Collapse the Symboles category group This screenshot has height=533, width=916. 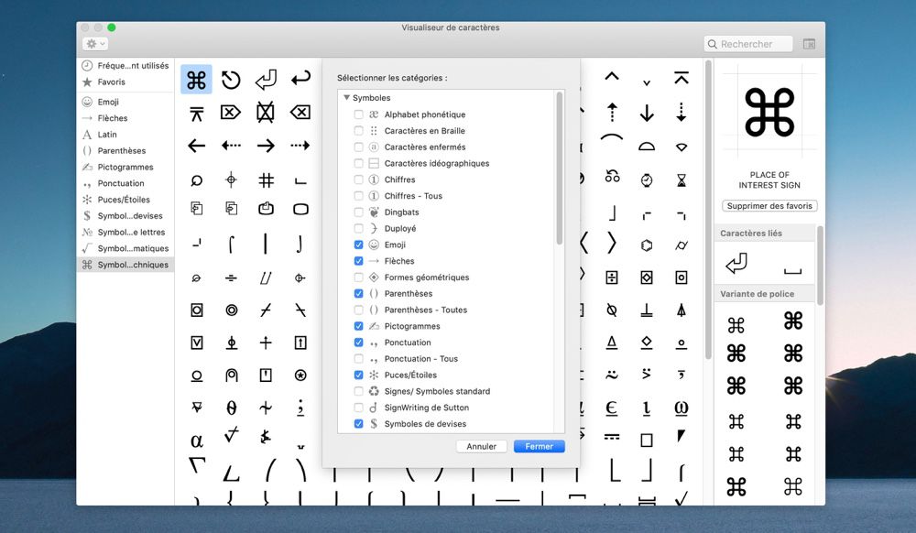(x=346, y=97)
